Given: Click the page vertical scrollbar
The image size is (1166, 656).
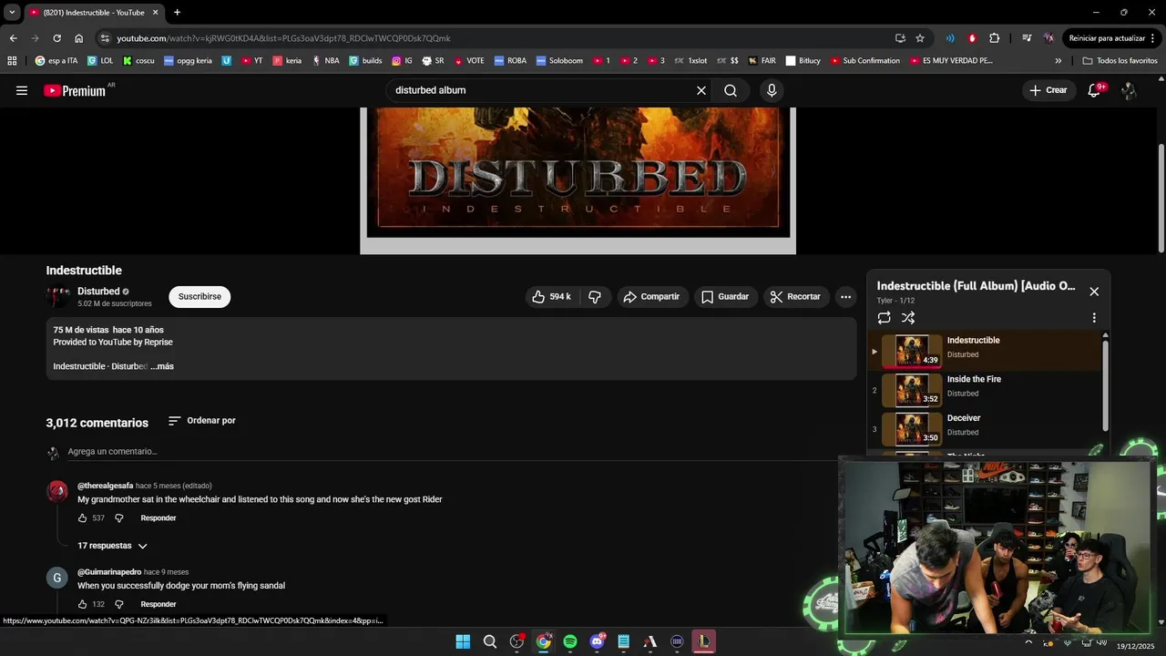Looking at the screenshot, I should tap(1161, 199).
